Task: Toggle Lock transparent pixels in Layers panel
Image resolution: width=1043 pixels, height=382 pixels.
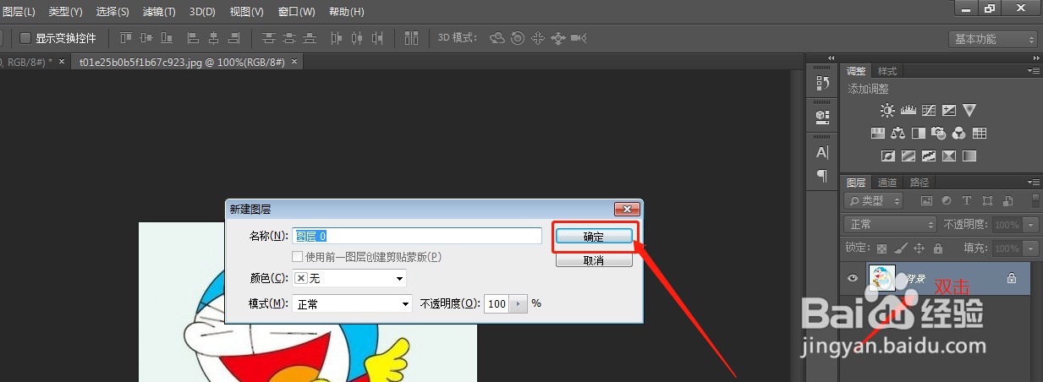Action: tap(882, 249)
